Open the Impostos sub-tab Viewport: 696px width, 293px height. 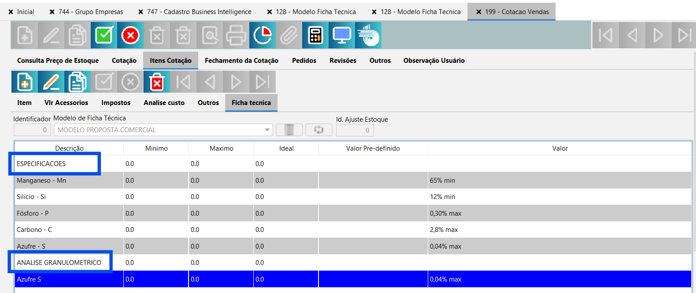coord(116,103)
